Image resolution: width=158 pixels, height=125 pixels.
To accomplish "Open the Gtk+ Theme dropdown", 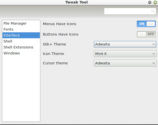I will [x=125, y=44].
